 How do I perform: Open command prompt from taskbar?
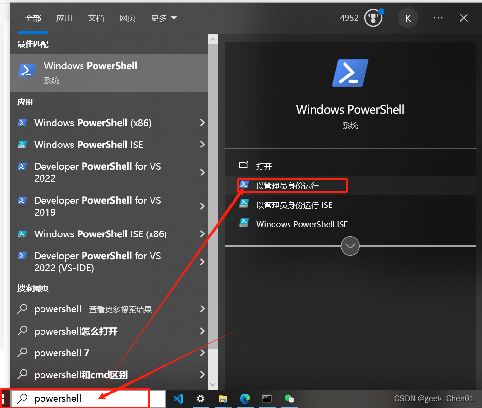[x=267, y=399]
